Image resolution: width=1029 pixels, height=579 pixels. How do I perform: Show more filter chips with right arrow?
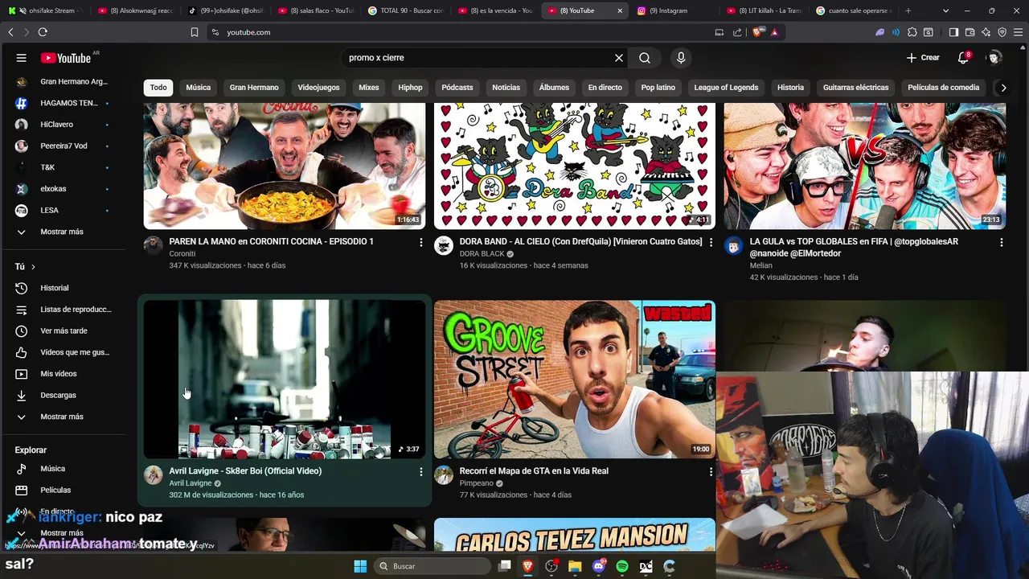pos(1003,88)
